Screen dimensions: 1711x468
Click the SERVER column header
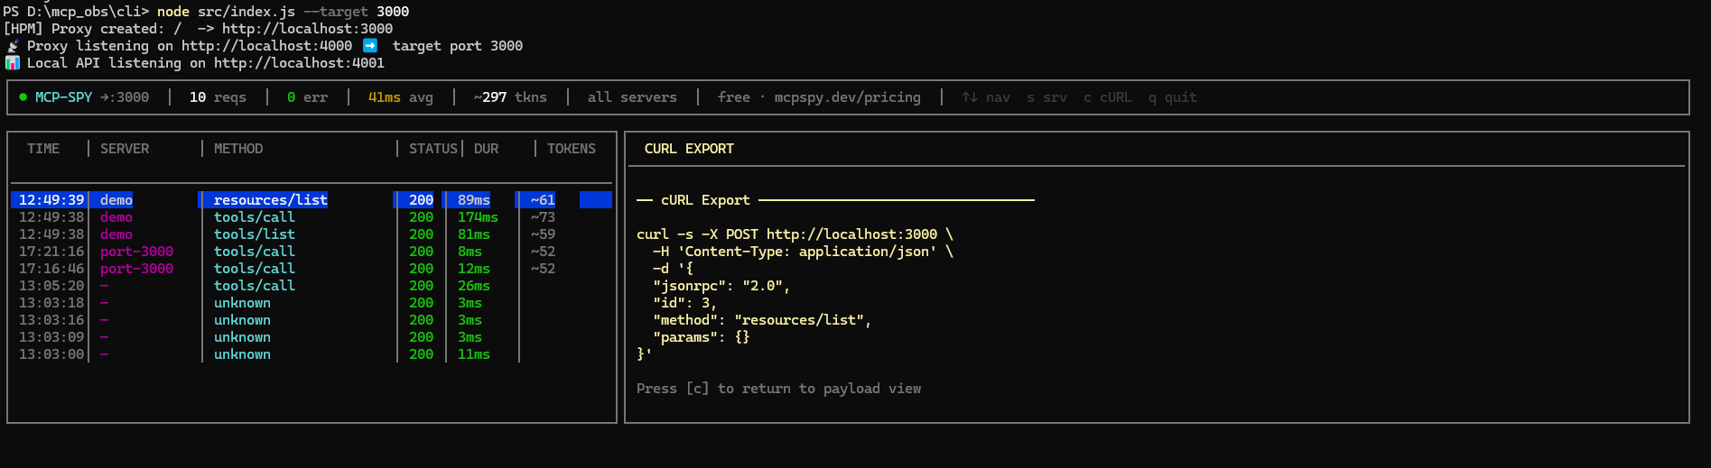[x=125, y=149]
